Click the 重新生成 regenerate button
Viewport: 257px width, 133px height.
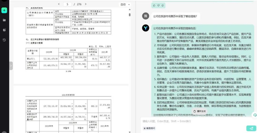(199, 111)
